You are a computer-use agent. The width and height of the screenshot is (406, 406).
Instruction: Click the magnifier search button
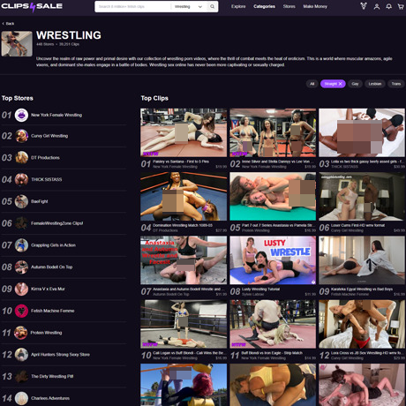tap(212, 6)
